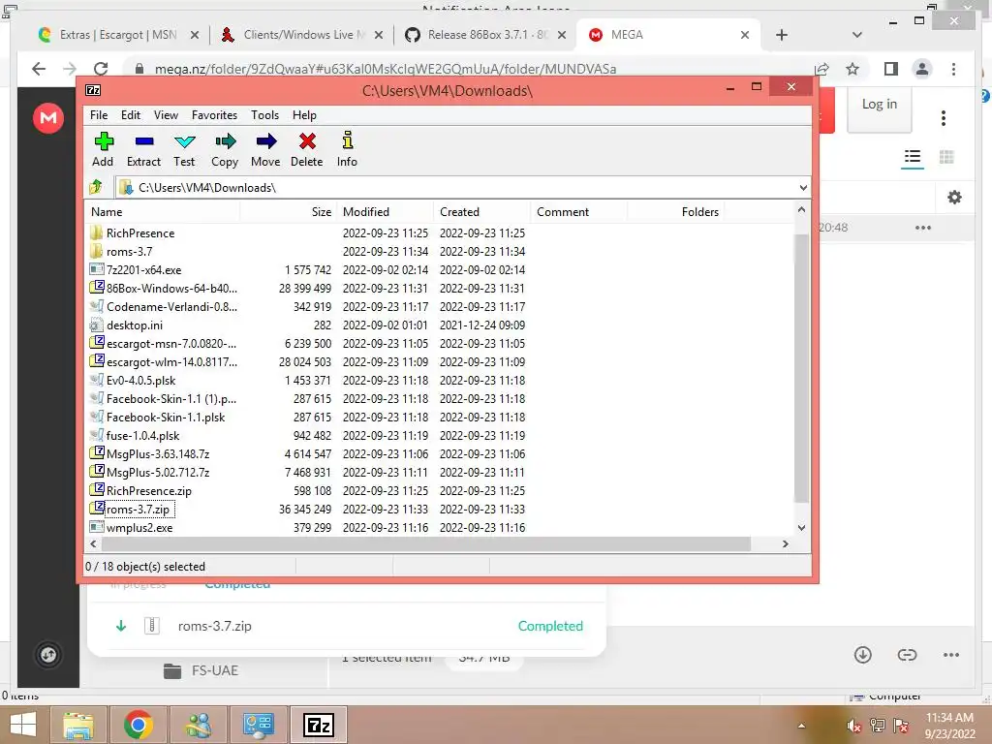The height and width of the screenshot is (744, 992).
Task: Click horizontal scrollbar right arrow
Action: [x=785, y=543]
